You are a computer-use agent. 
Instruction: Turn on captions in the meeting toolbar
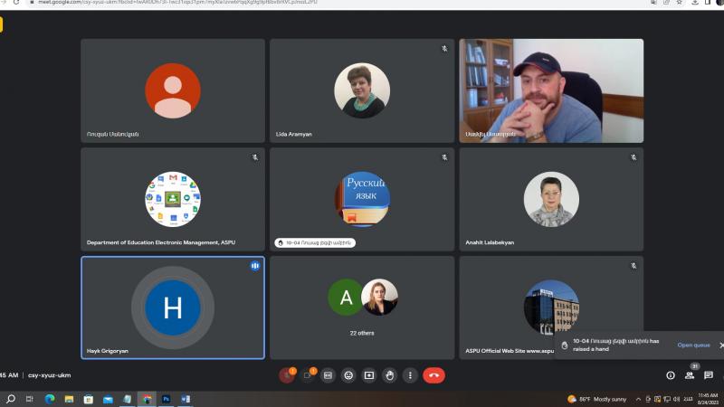click(x=328, y=375)
